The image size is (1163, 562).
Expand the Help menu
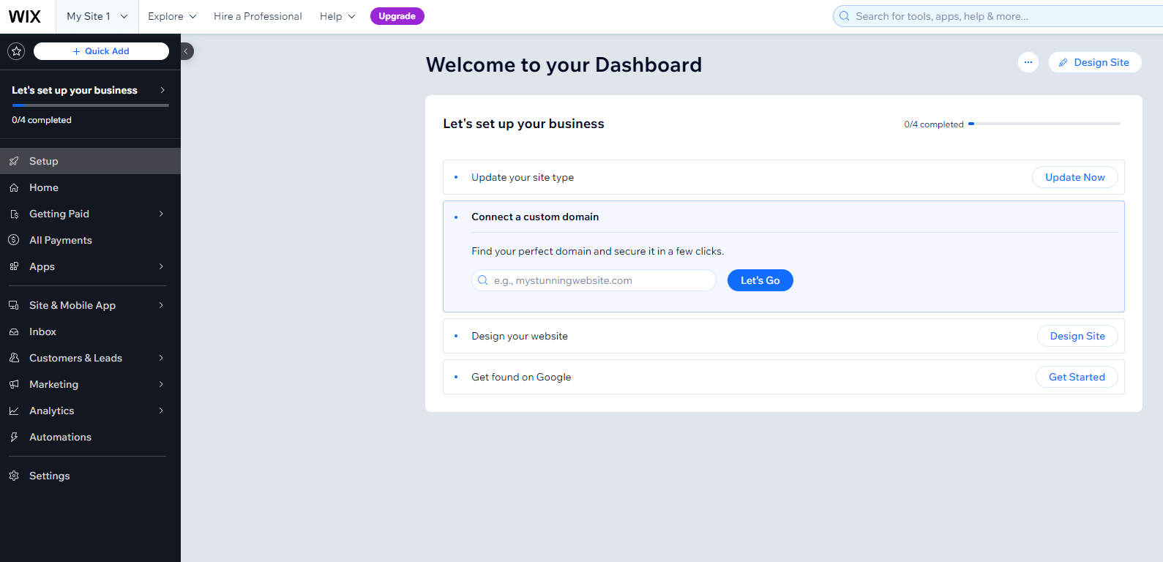point(337,16)
